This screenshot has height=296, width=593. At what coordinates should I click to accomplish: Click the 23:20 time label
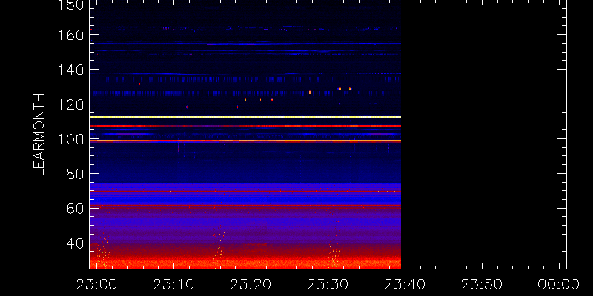251,284
